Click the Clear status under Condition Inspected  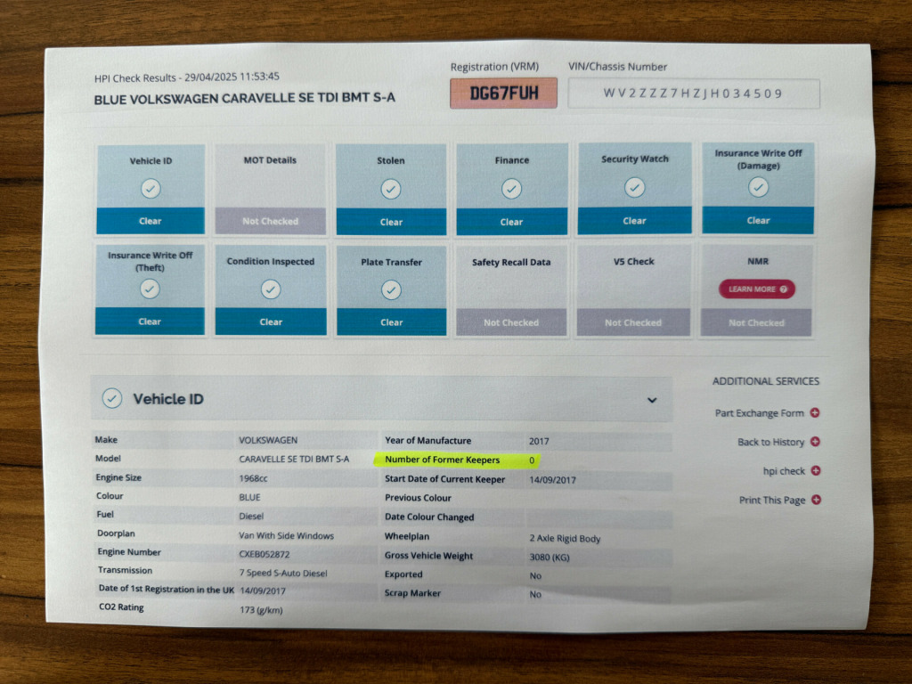click(x=271, y=322)
